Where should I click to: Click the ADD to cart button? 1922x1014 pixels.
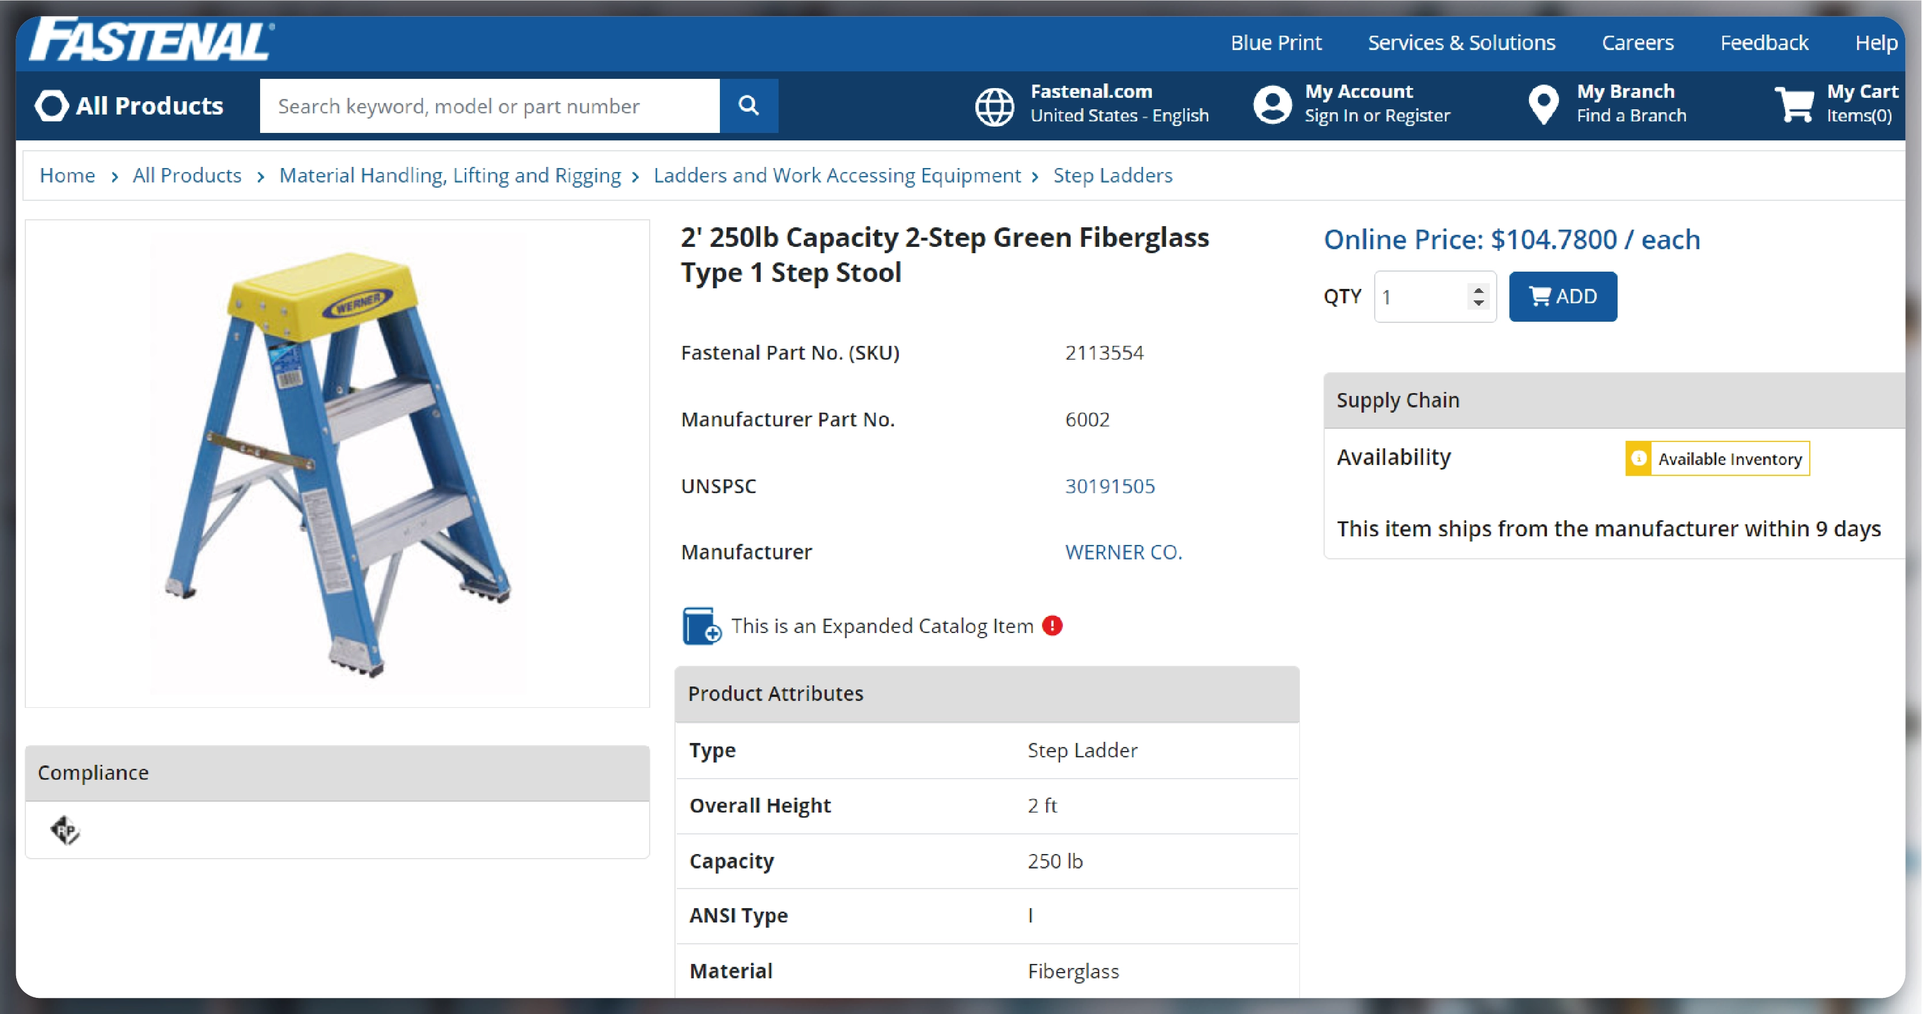point(1563,297)
